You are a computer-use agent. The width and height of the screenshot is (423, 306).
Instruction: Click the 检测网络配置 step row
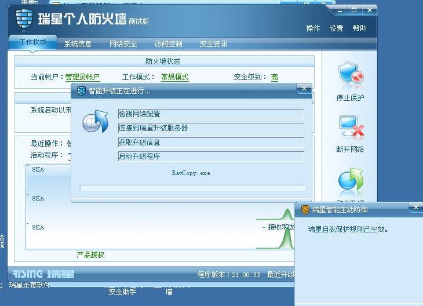coord(211,114)
